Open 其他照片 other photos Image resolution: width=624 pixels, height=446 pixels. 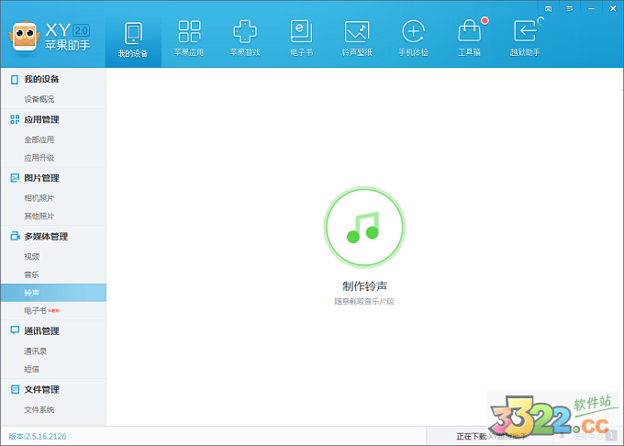[x=39, y=216]
